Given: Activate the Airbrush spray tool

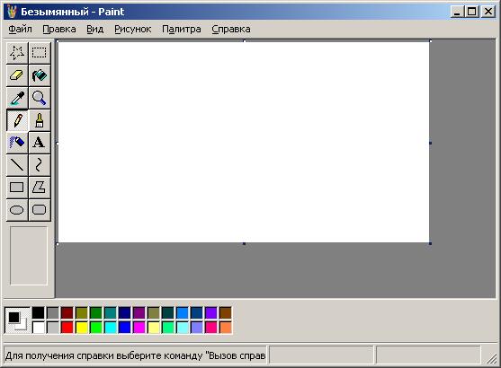Looking at the screenshot, I should point(17,143).
